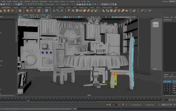This screenshot has height=111, width=176.
Task: Toggle the auto keyframe icon
Action: click(x=123, y=105)
